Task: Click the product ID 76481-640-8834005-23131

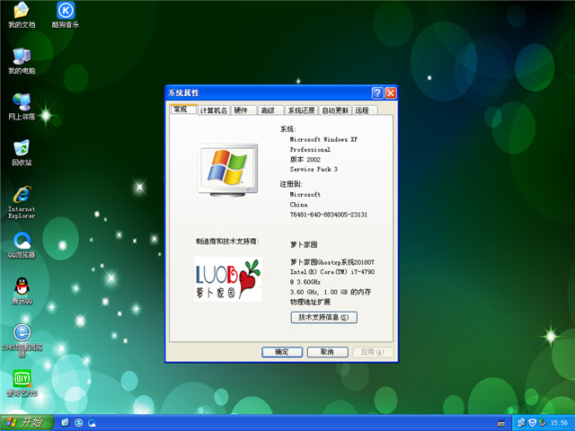Action: point(329,215)
